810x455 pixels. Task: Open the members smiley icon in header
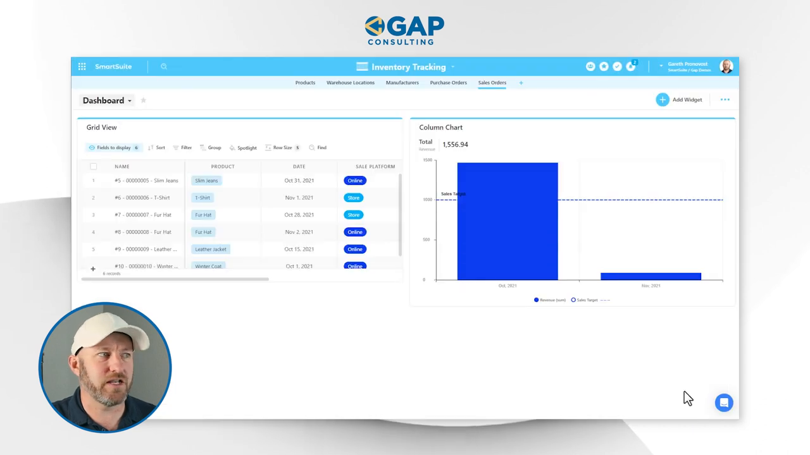[x=590, y=66]
